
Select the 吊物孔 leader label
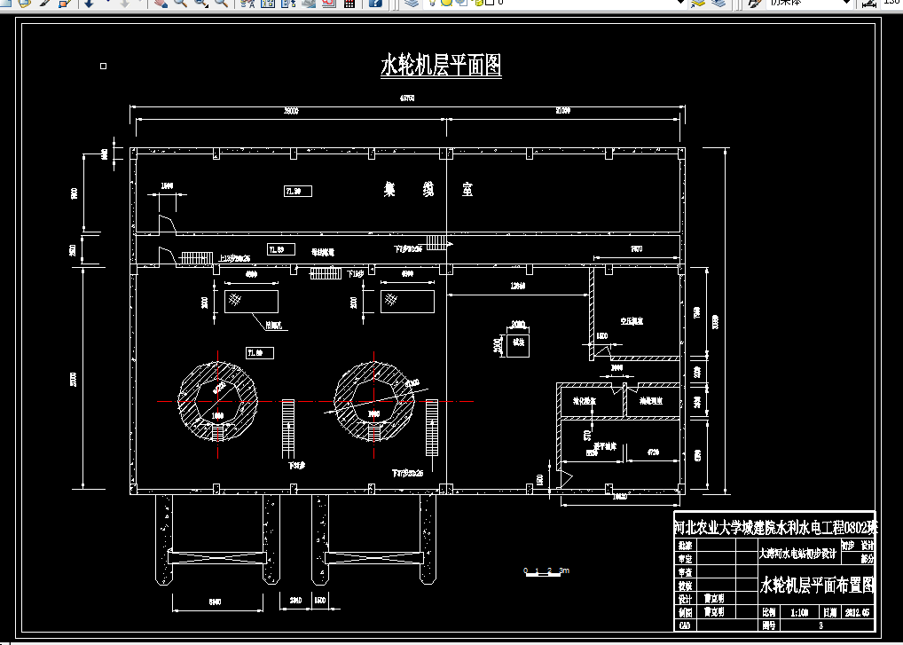(275, 326)
